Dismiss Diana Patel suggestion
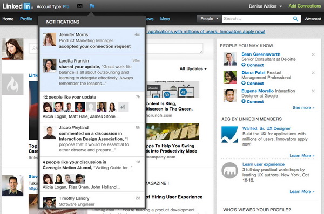The width and height of the screenshot is (324, 214). click(313, 73)
